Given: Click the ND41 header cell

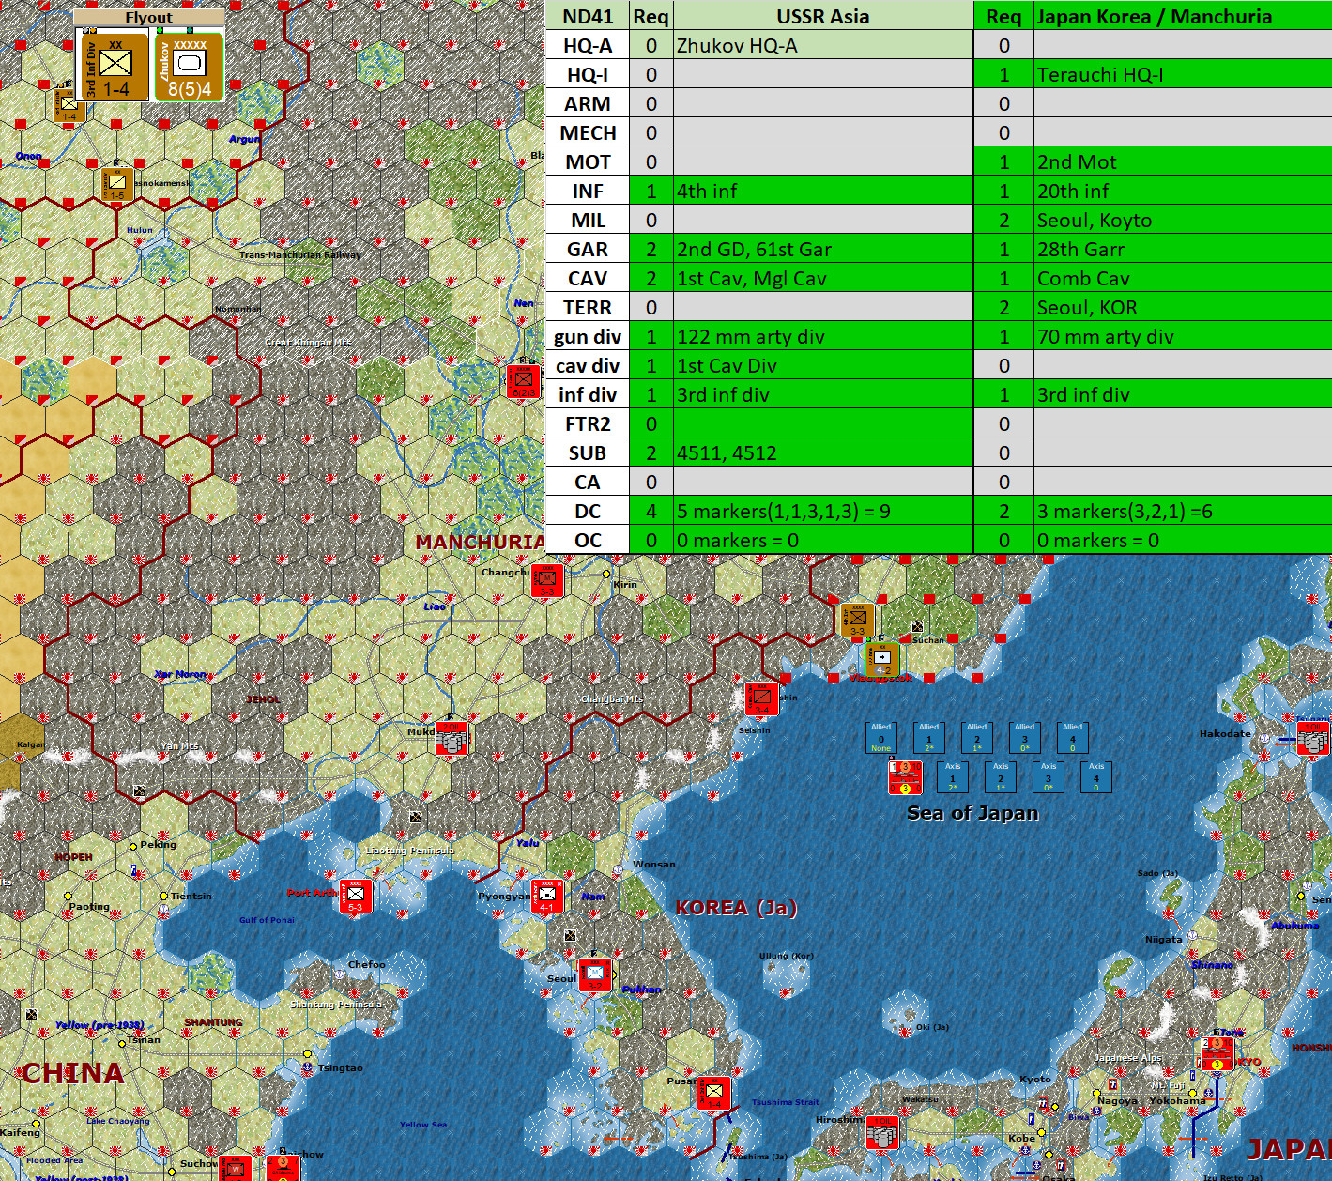Looking at the screenshot, I should (588, 16).
